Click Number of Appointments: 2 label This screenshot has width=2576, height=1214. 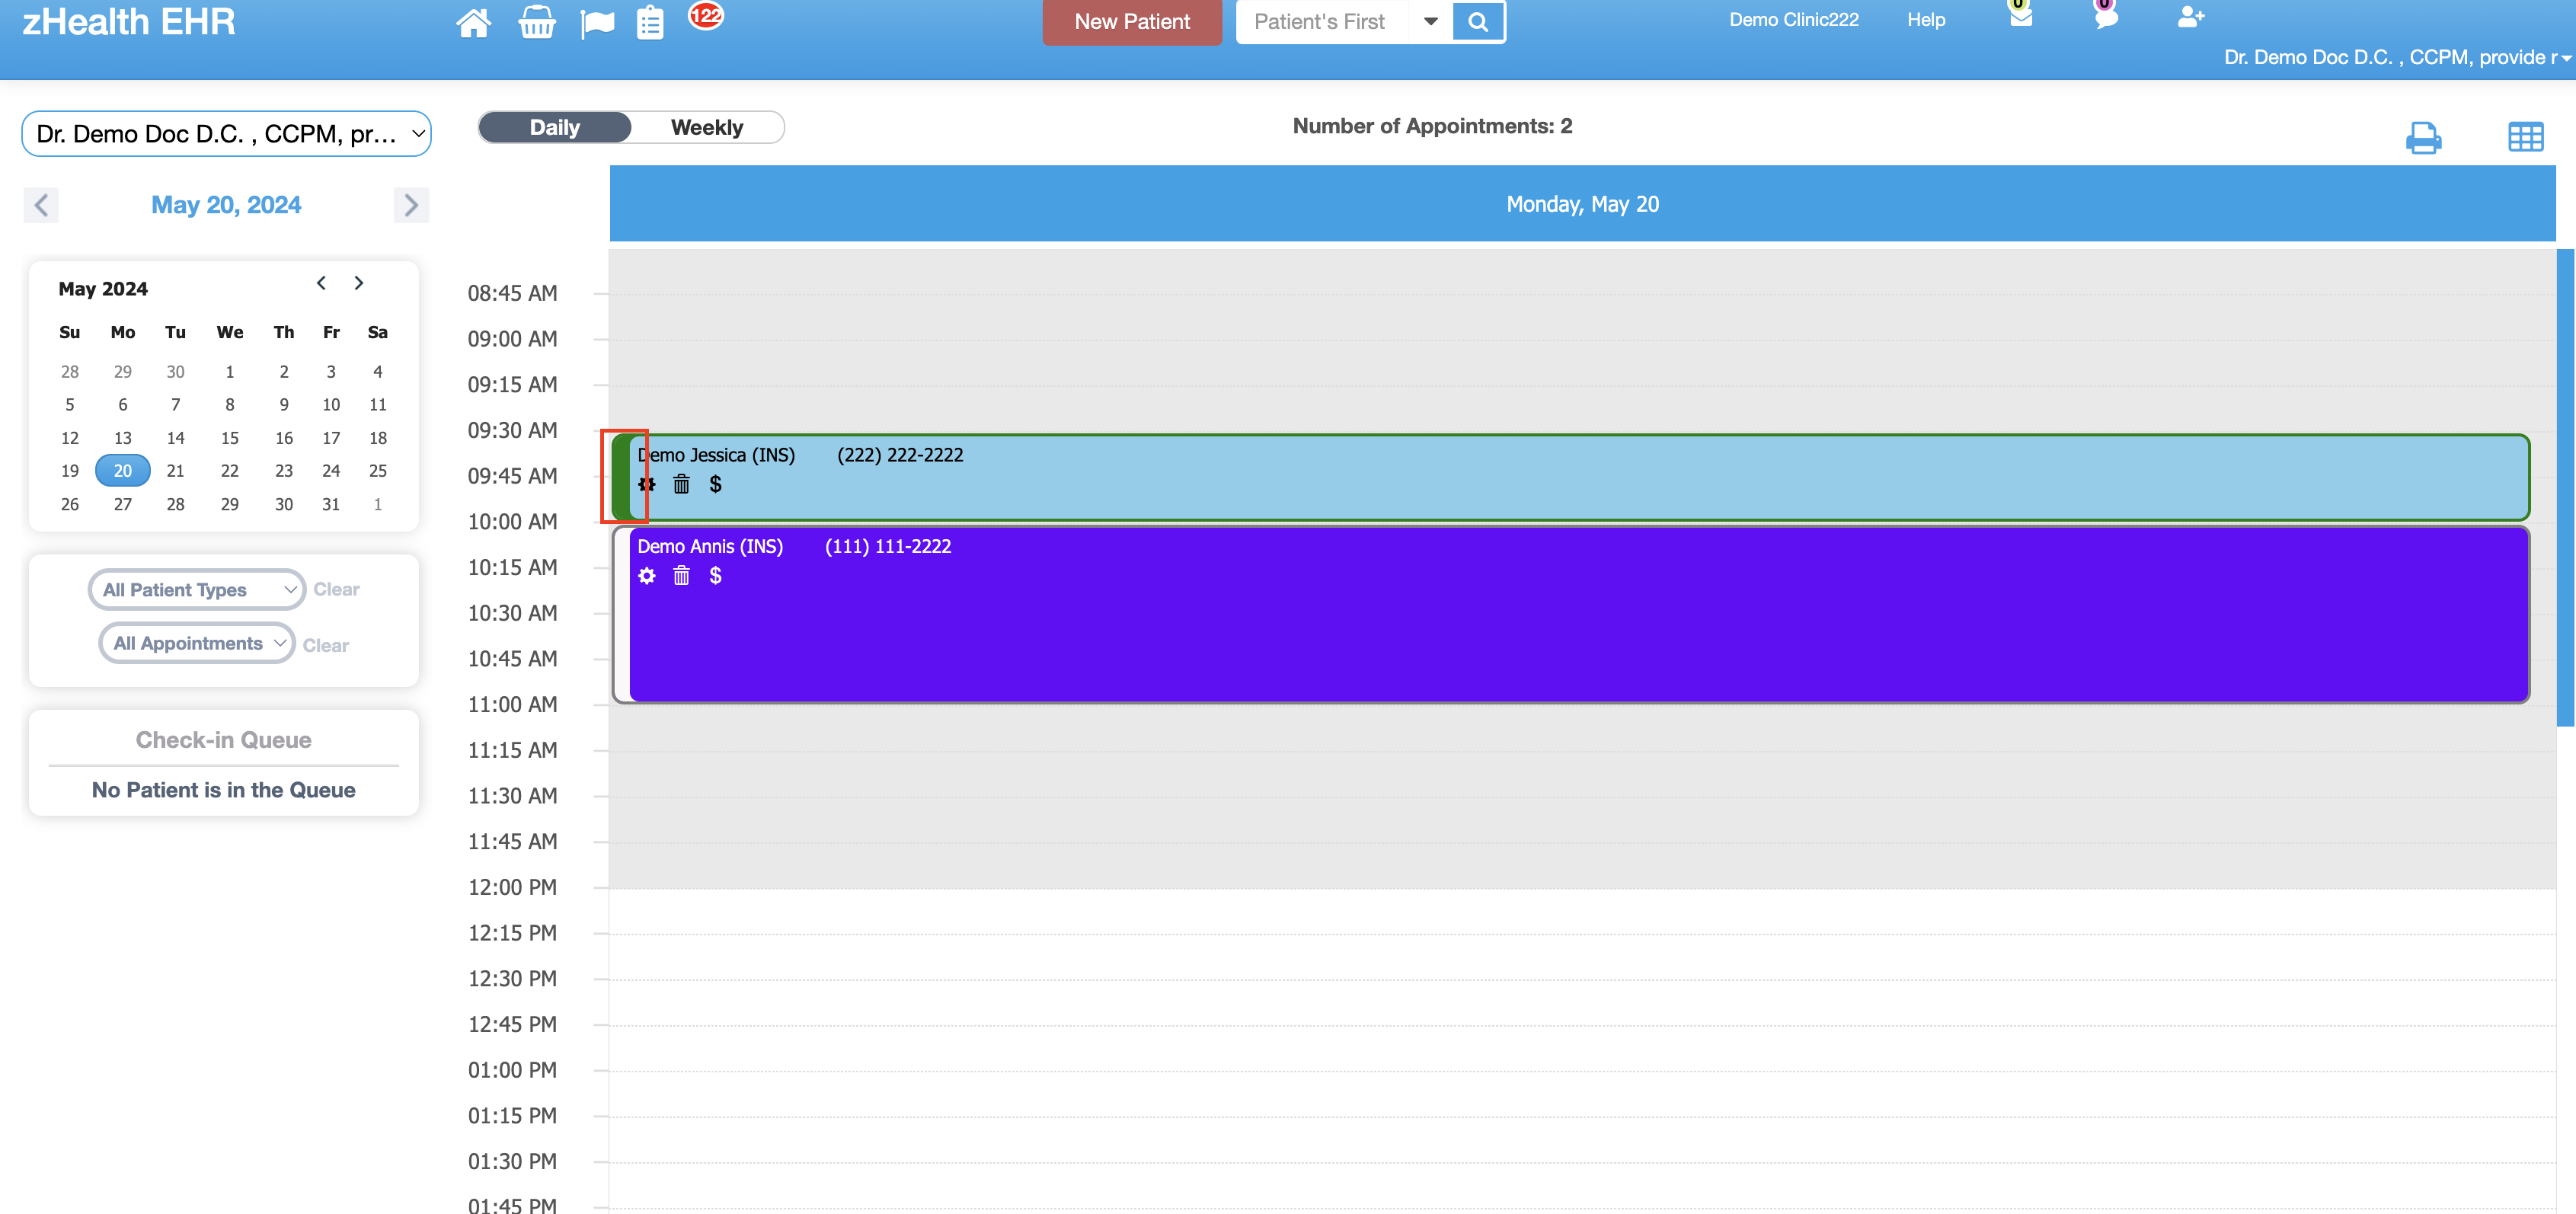1432,126
